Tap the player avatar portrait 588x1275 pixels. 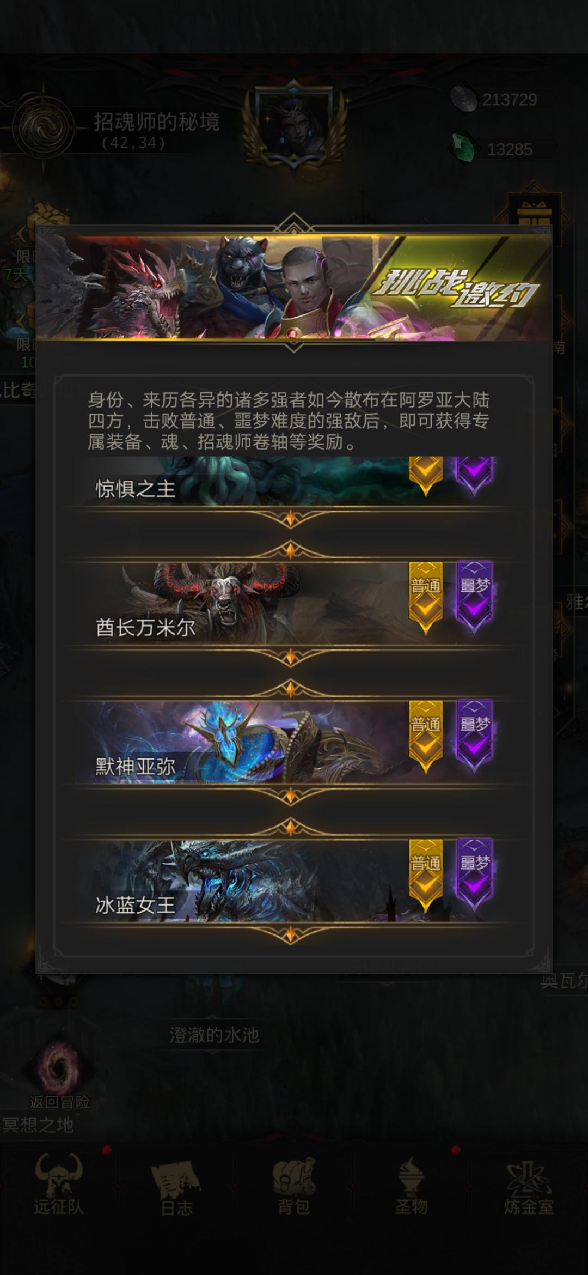click(x=294, y=124)
